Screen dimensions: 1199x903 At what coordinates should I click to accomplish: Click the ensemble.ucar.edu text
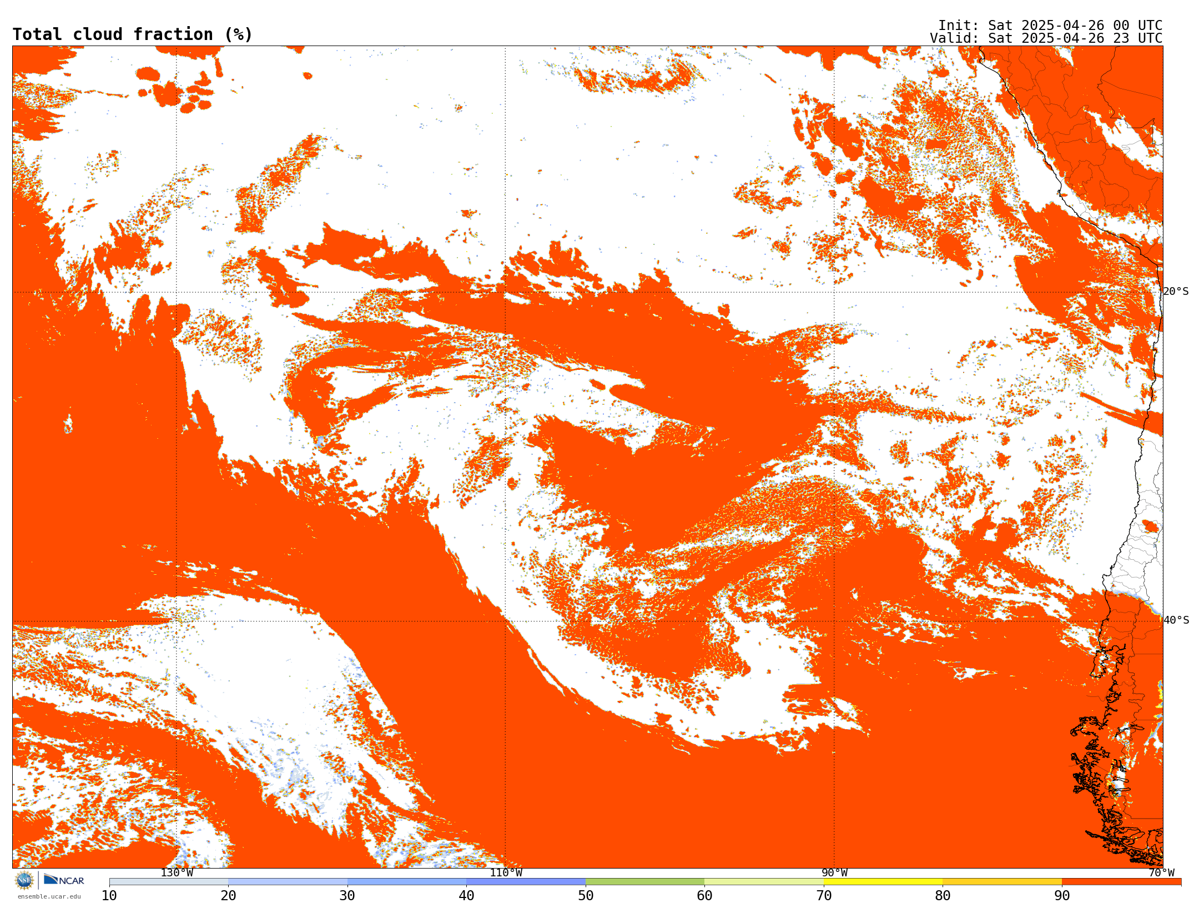click(x=49, y=896)
